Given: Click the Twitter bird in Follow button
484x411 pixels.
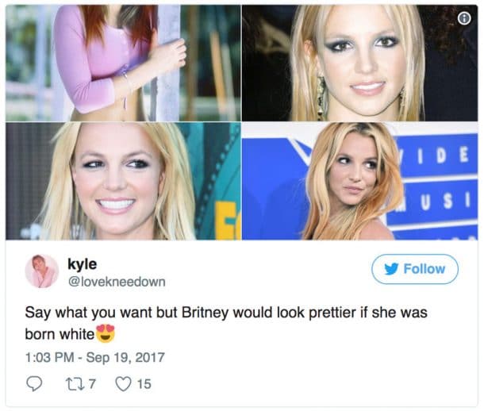Looking at the screenshot, I should 391,269.
